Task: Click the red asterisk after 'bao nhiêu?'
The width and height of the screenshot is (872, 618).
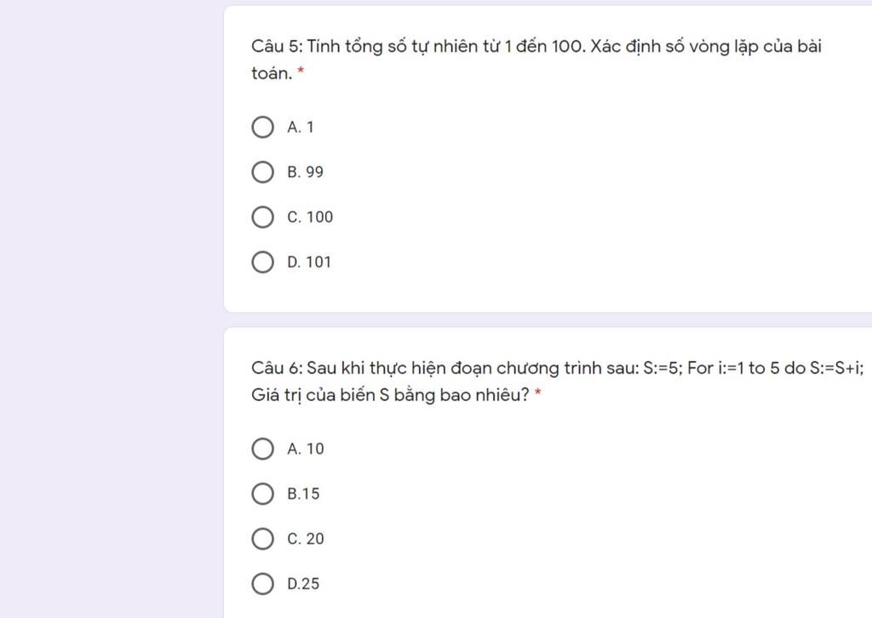Action: pos(538,392)
